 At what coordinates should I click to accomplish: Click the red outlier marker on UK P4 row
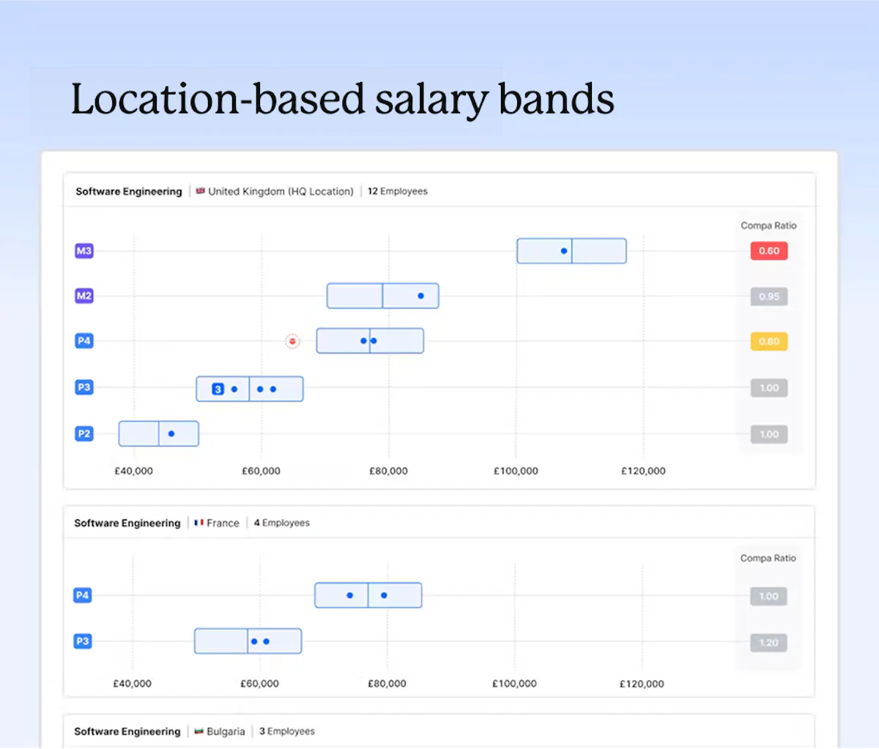coord(292,341)
